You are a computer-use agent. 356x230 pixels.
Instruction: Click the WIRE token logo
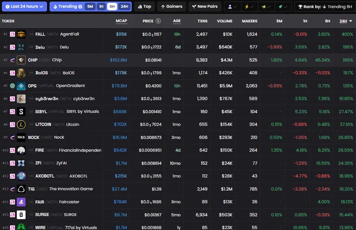[21, 227]
